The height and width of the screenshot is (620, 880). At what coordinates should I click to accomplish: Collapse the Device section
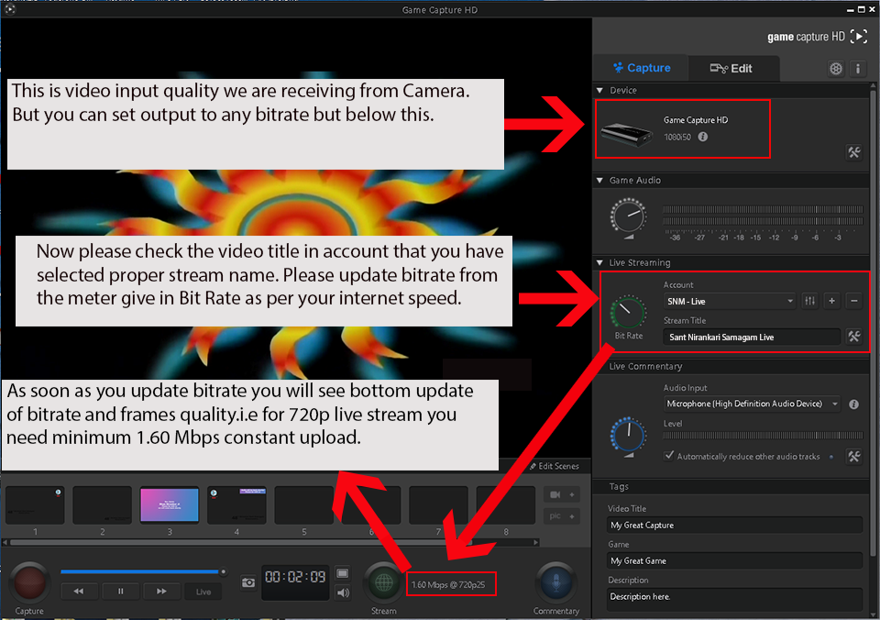pos(599,90)
